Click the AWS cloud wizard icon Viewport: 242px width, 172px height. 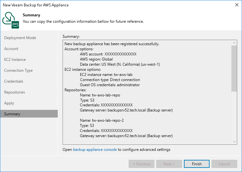[10, 20]
